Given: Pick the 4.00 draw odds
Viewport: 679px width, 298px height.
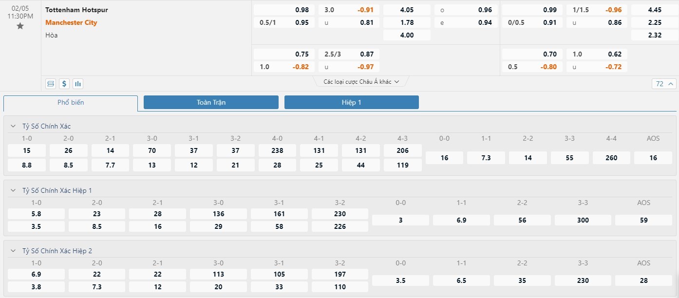Looking at the screenshot, I should pyautogui.click(x=407, y=35).
